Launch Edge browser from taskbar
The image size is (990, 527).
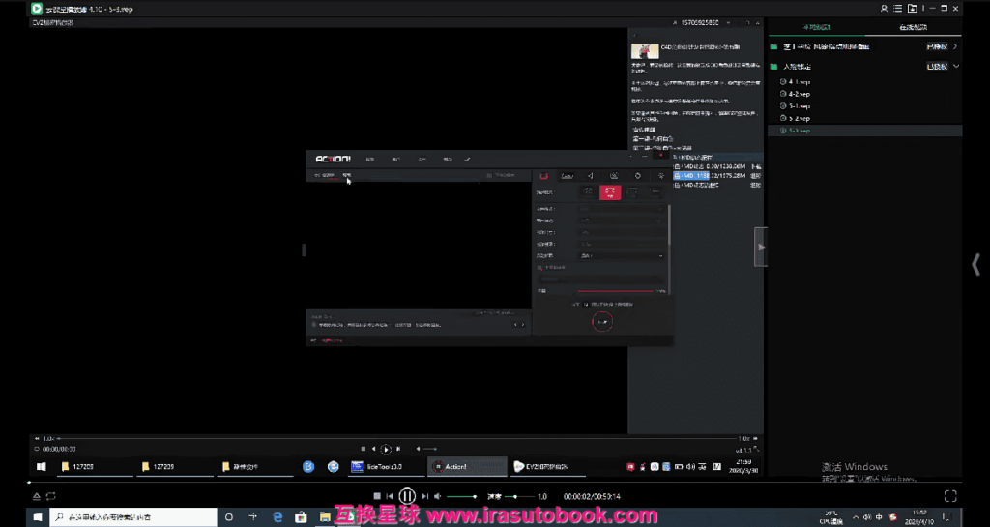point(277,517)
